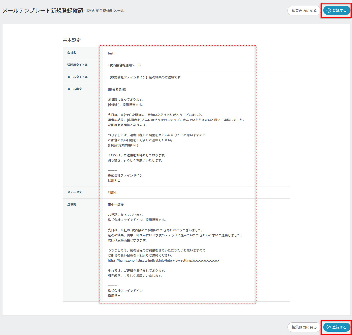The height and width of the screenshot is (335, 352).
Task: Click the bottom 登録する button
Action: tap(337, 327)
